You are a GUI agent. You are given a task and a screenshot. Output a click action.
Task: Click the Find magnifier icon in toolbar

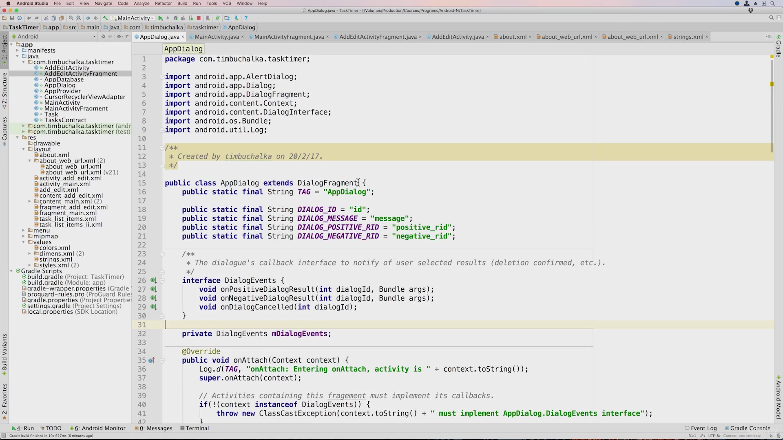click(x=71, y=18)
